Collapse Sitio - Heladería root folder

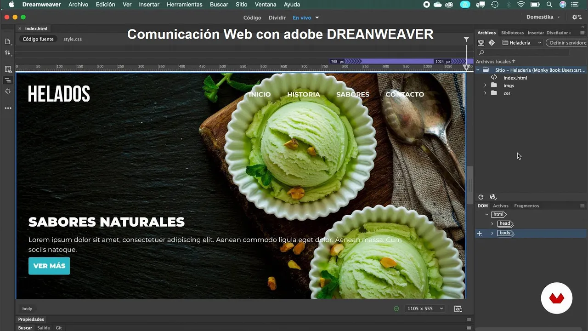(478, 70)
